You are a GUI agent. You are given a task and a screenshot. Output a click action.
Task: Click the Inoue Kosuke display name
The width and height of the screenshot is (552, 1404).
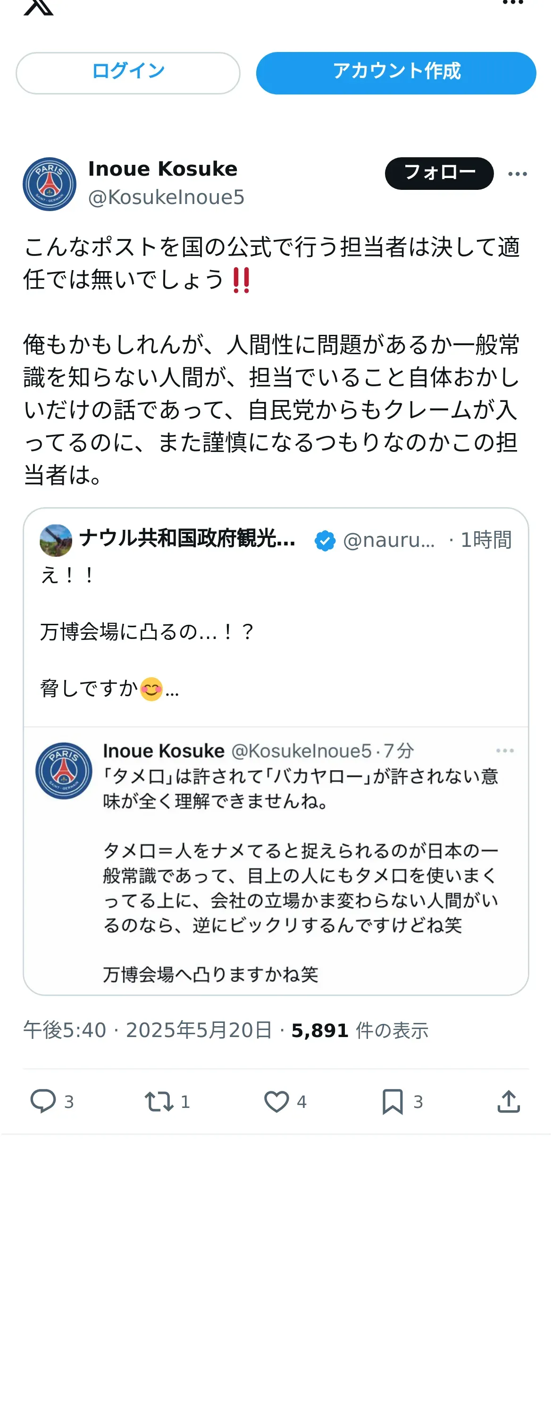click(x=163, y=169)
